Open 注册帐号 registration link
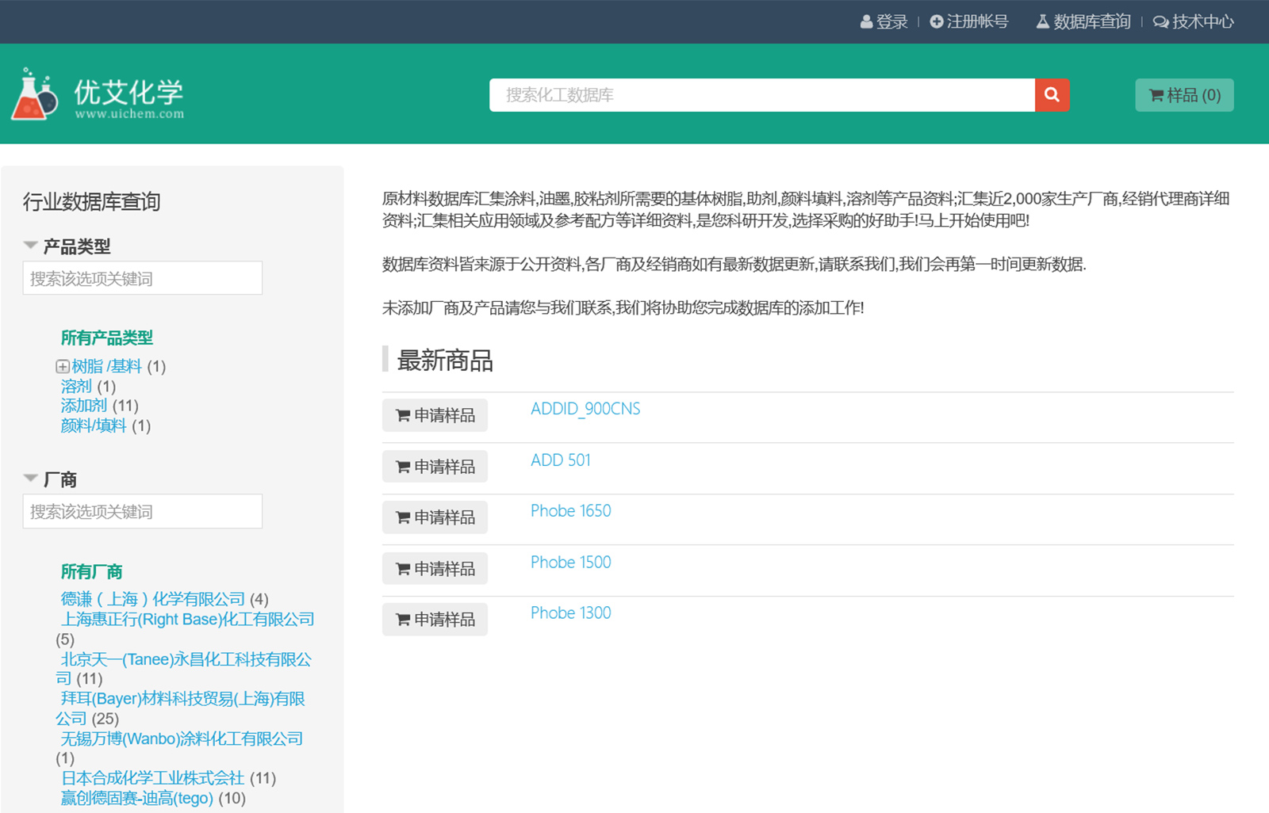Image resolution: width=1269 pixels, height=813 pixels. (969, 21)
